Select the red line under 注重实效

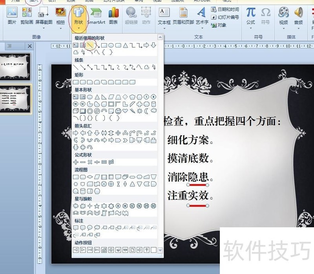(198, 206)
